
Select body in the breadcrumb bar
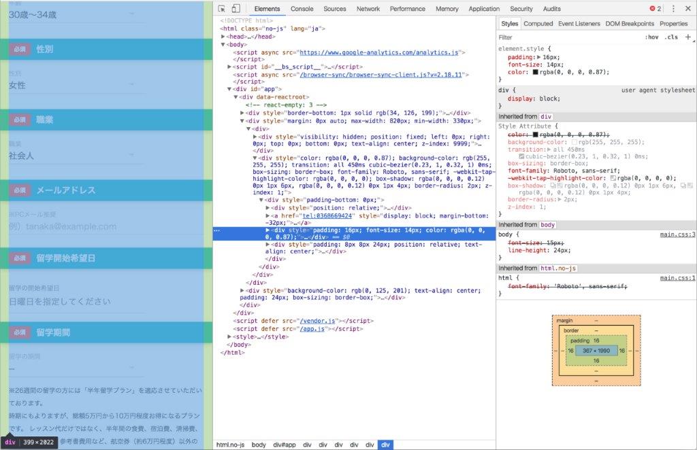coord(258,445)
